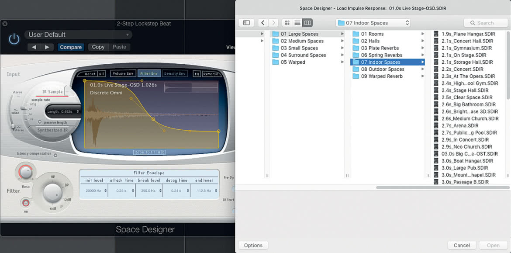Adjust the Length 0.492s stepper
The width and height of the screenshot is (511, 253).
(x=78, y=111)
